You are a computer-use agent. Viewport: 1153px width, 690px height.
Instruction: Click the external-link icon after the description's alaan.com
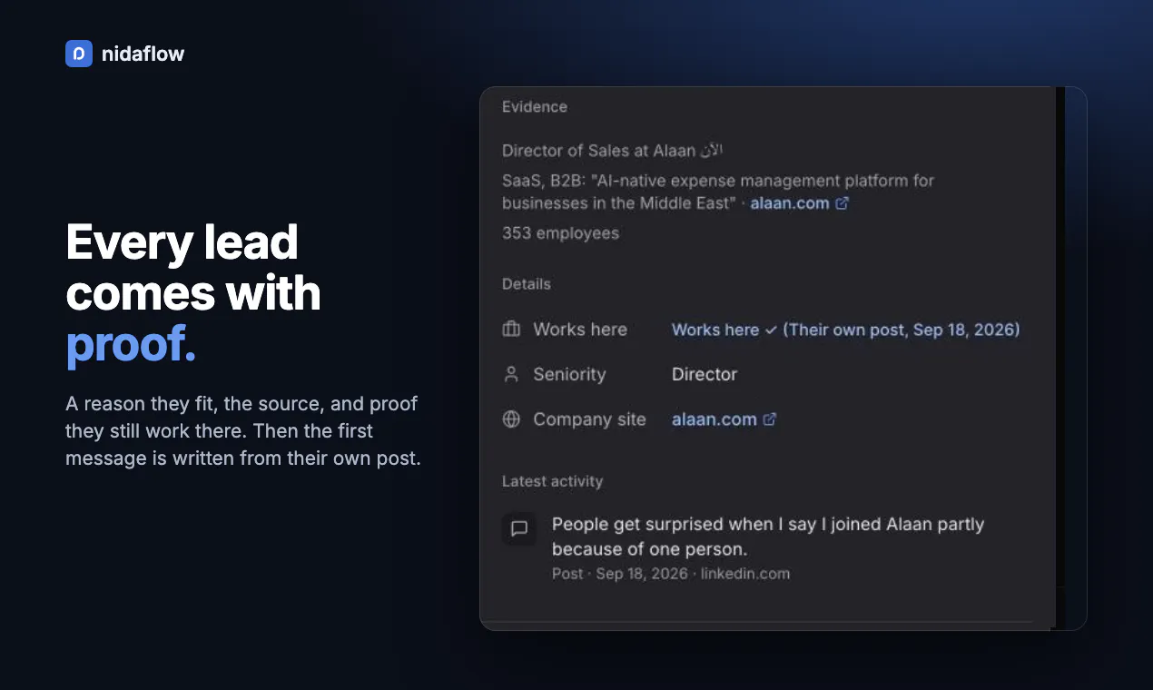point(842,203)
